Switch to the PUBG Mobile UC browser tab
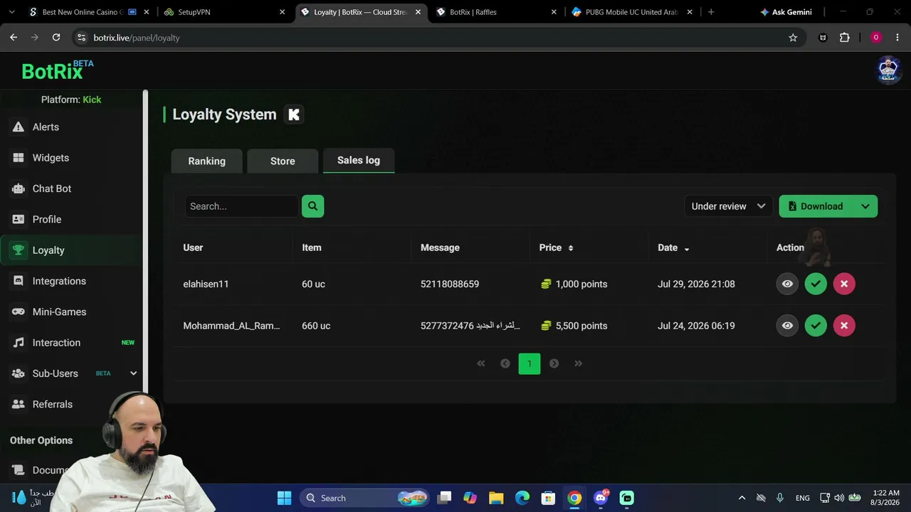Image resolution: width=911 pixels, height=512 pixels. tap(633, 12)
